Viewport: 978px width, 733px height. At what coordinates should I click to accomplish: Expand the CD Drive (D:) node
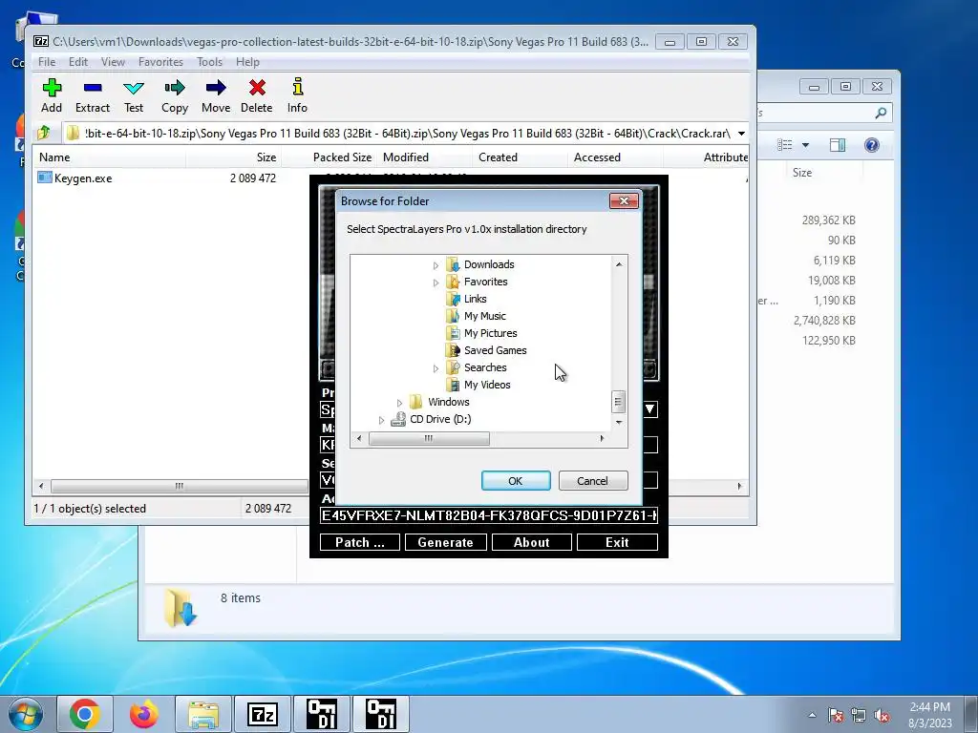click(x=382, y=421)
